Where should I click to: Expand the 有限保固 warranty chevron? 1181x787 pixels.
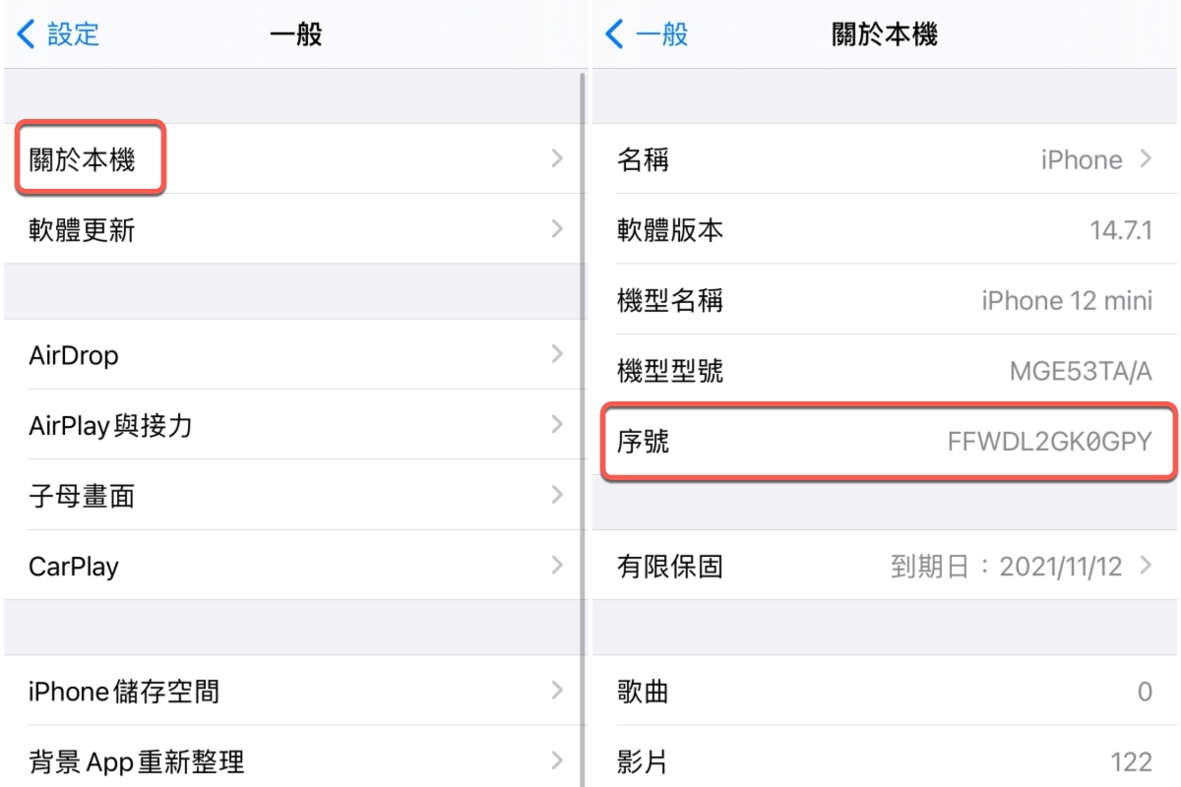1147,566
